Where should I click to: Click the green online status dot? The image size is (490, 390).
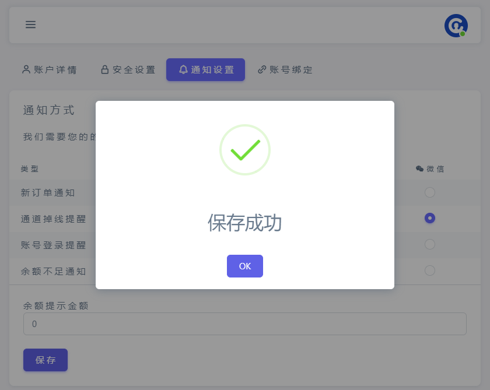(463, 34)
